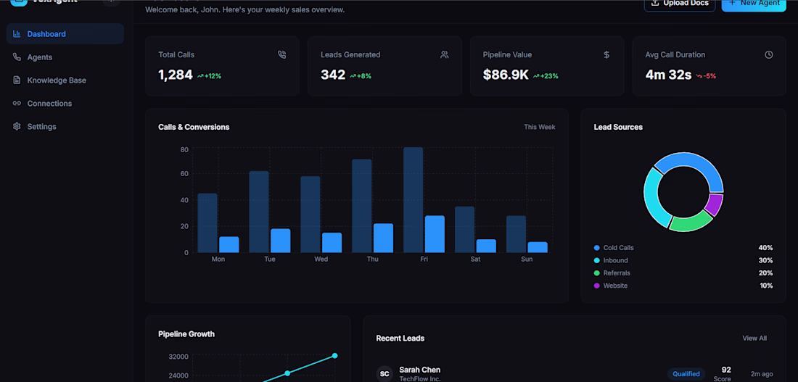Click the 30% Inbound percentage
Image resolution: width=798 pixels, height=382 pixels.
point(765,260)
